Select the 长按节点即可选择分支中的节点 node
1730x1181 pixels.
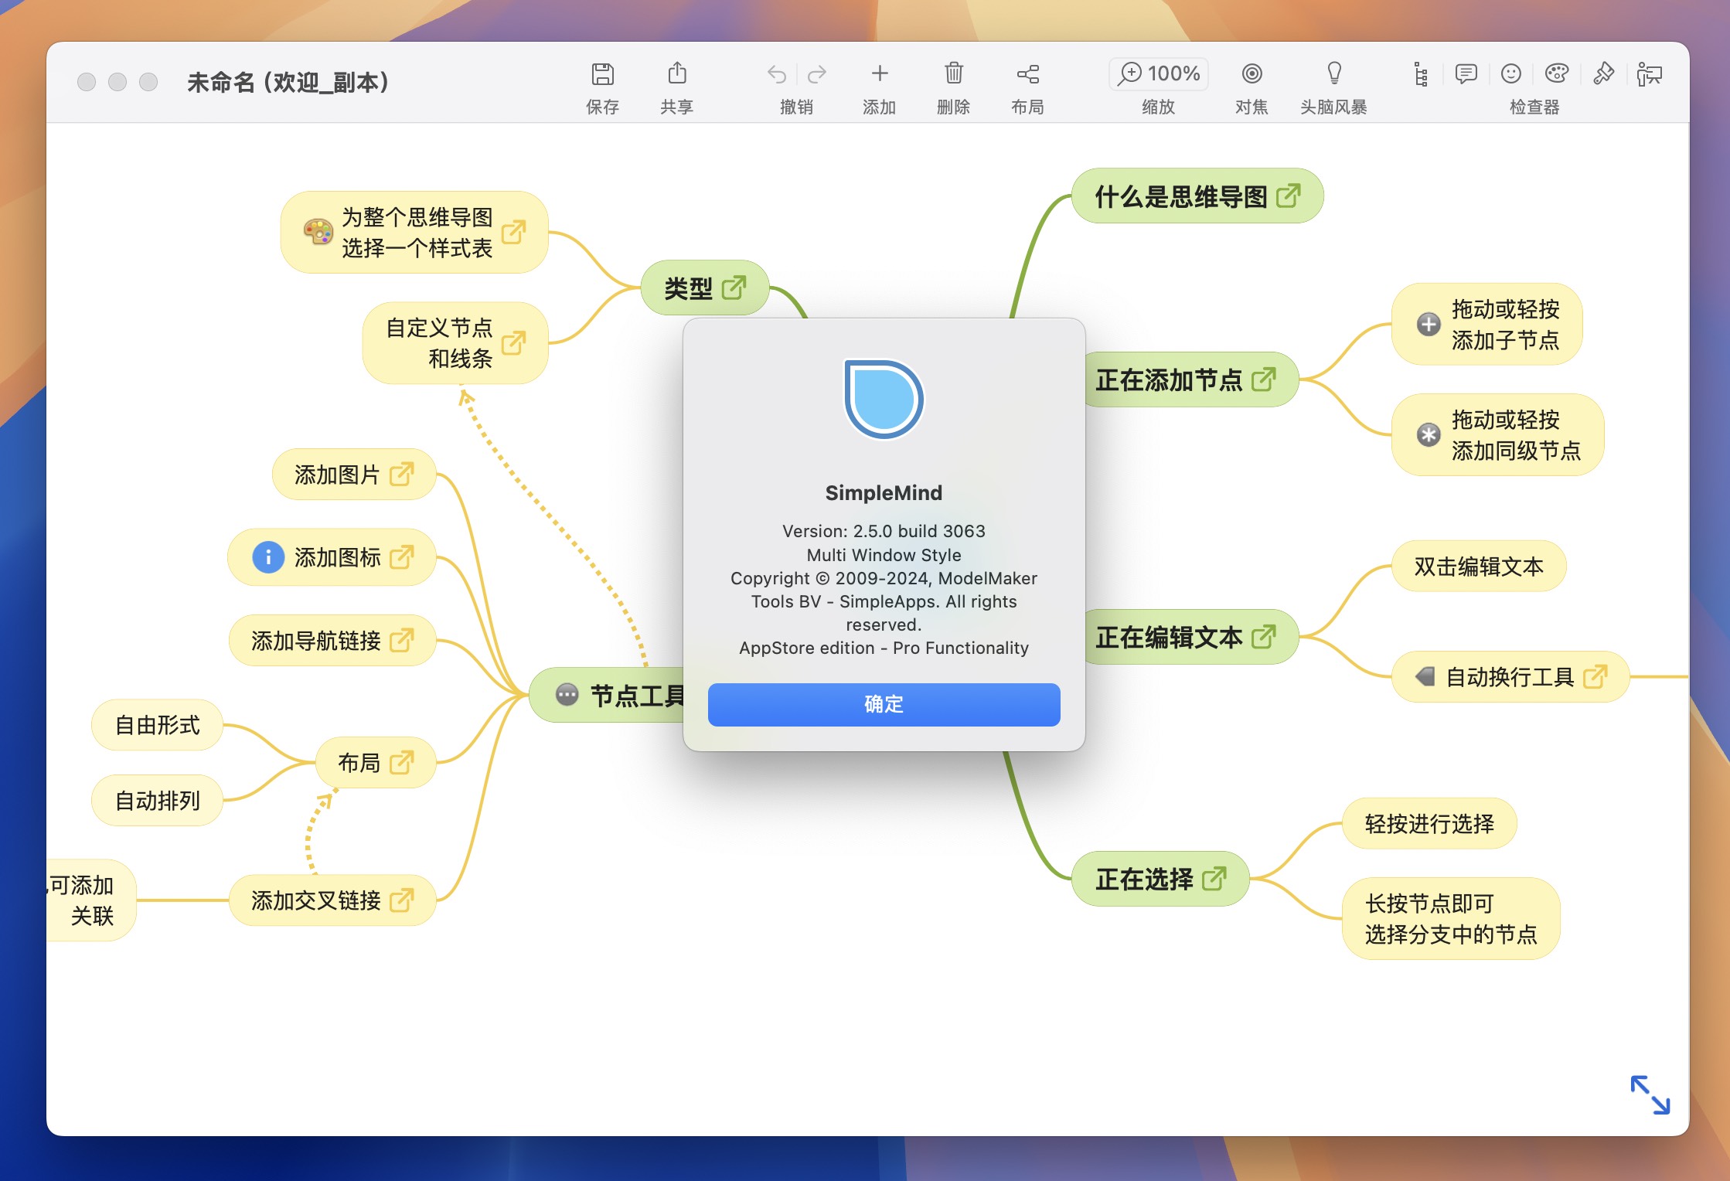(x=1451, y=919)
